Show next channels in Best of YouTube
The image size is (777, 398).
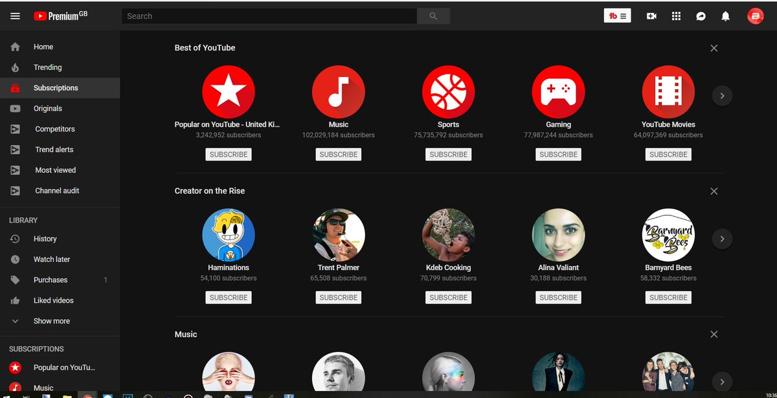click(722, 96)
